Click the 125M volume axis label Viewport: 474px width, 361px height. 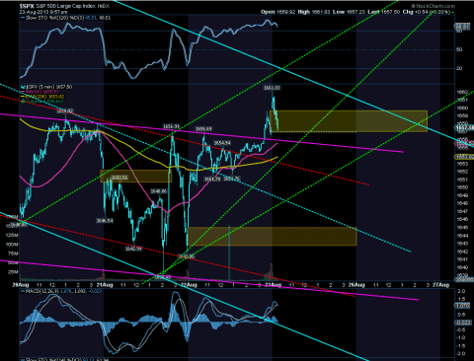(12, 235)
